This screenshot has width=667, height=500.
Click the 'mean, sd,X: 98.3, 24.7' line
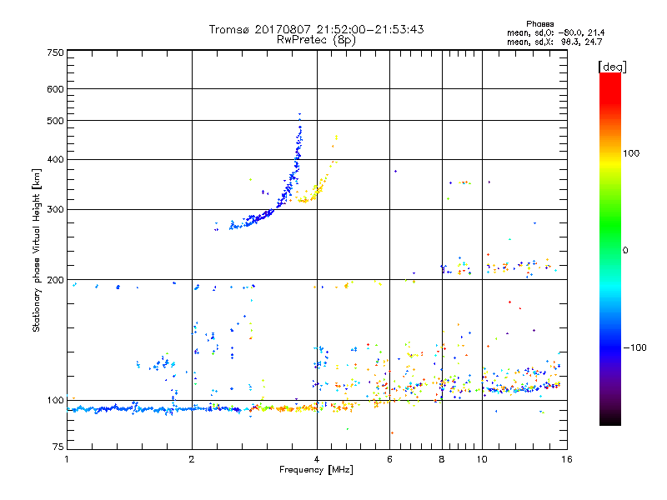pos(554,42)
